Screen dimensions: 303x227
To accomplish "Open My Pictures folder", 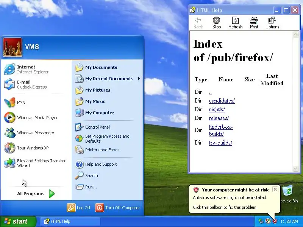I will click(108, 90).
